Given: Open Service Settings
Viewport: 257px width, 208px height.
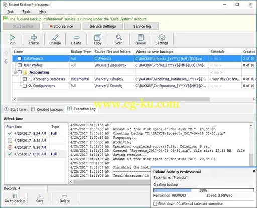Looking at the screenshot, I should click(x=103, y=26).
